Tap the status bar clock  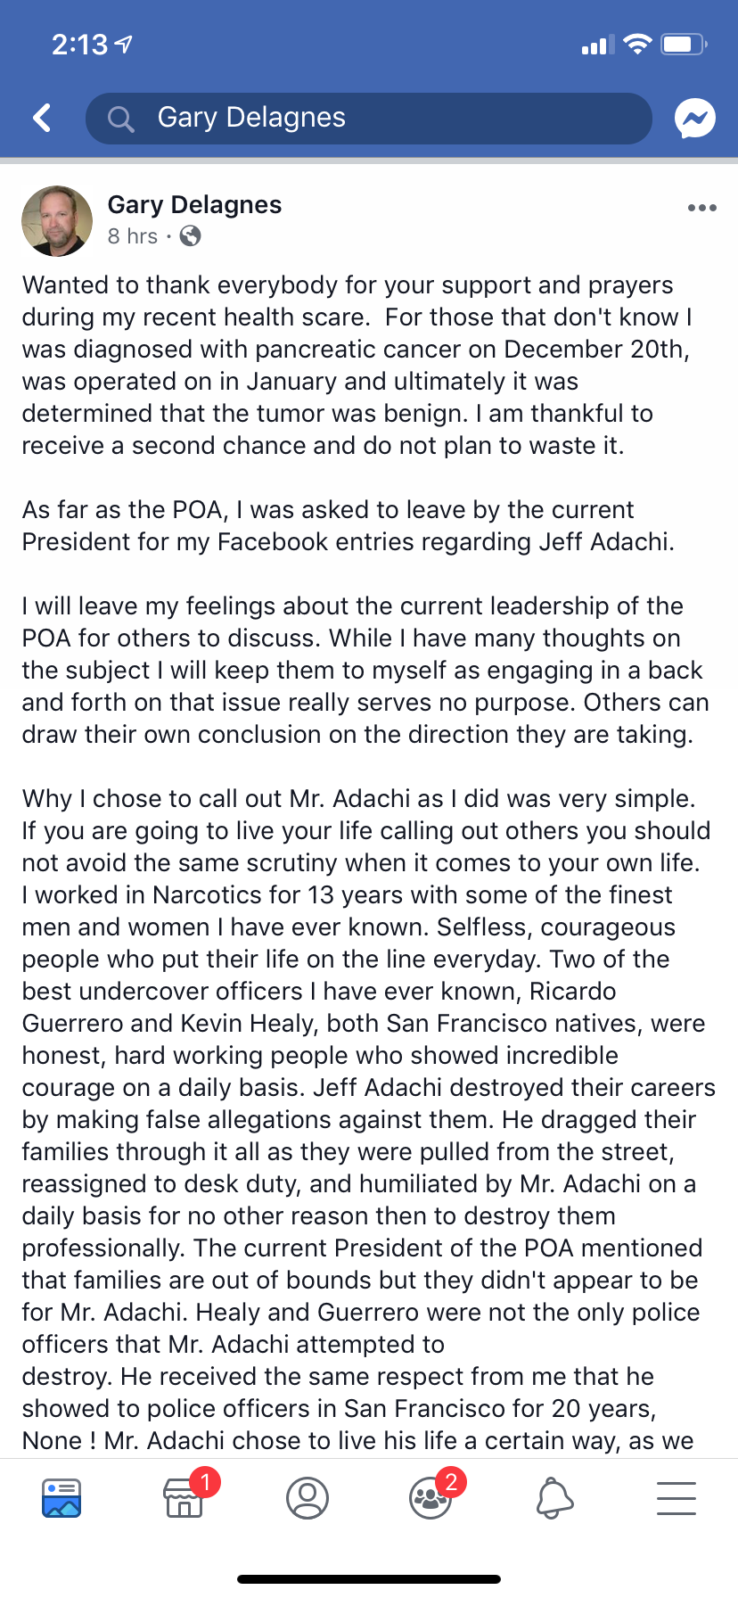coord(80,44)
